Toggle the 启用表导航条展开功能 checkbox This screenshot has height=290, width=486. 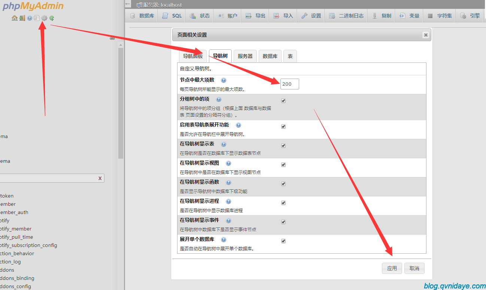tap(283, 126)
